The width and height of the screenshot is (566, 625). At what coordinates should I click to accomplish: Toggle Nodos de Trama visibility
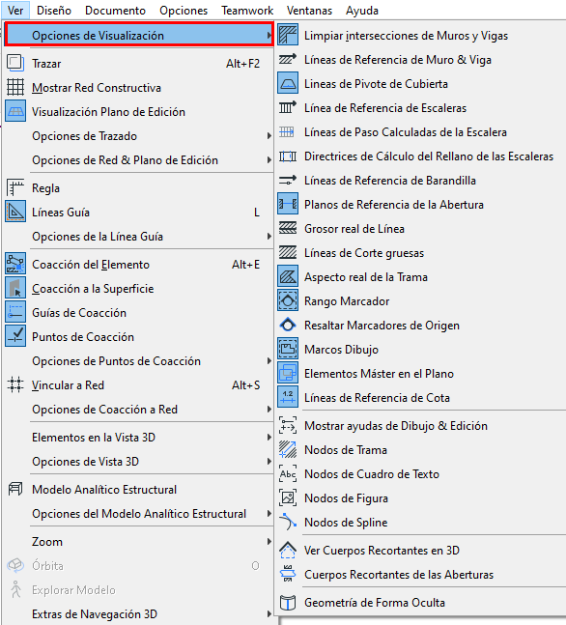(x=420, y=449)
